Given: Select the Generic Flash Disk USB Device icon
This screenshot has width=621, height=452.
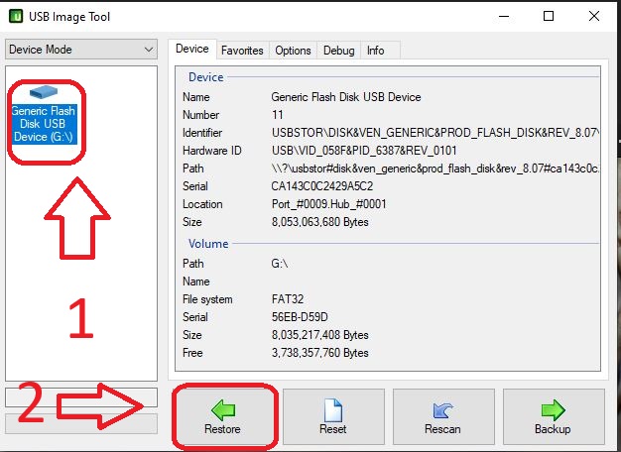Looking at the screenshot, I should (44, 114).
